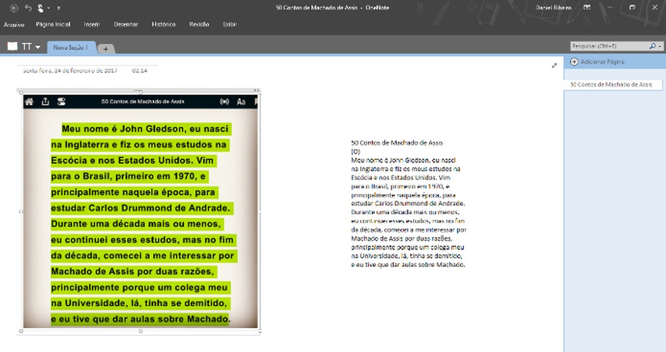Click the Pesquisar search field

(x=609, y=46)
